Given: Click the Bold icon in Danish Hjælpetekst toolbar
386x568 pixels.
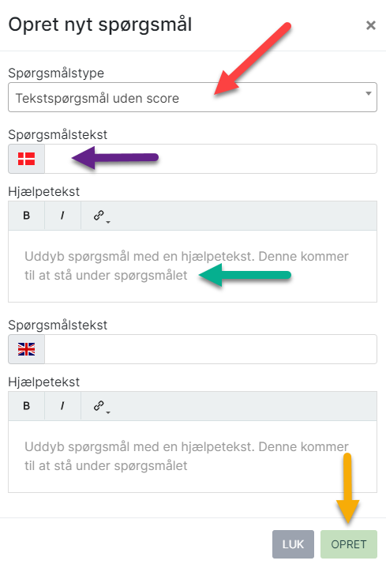Looking at the screenshot, I should pyautogui.click(x=26, y=216).
